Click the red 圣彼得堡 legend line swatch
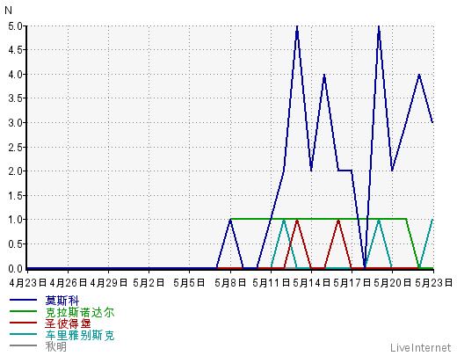This screenshot has height=356, width=457. click(23, 323)
